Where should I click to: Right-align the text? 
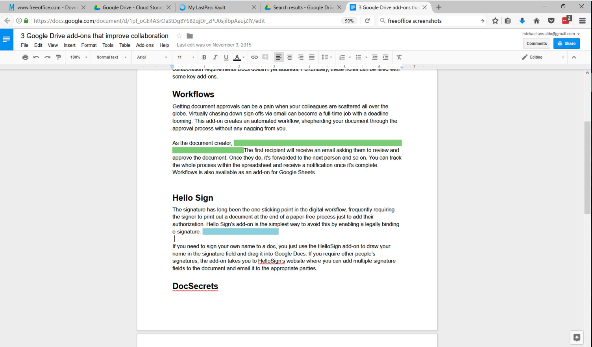pyautogui.click(x=301, y=57)
